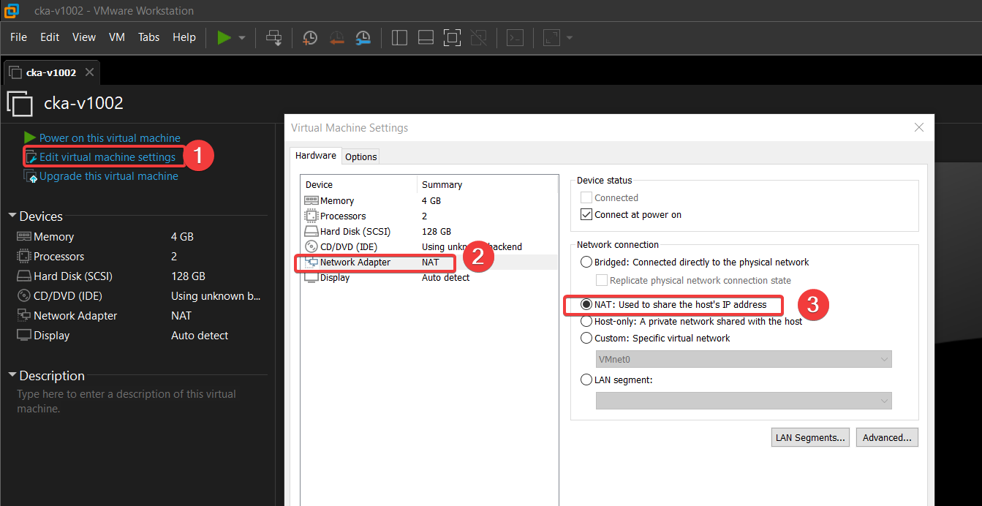Switch to the Hardware tab in settings

[316, 156]
